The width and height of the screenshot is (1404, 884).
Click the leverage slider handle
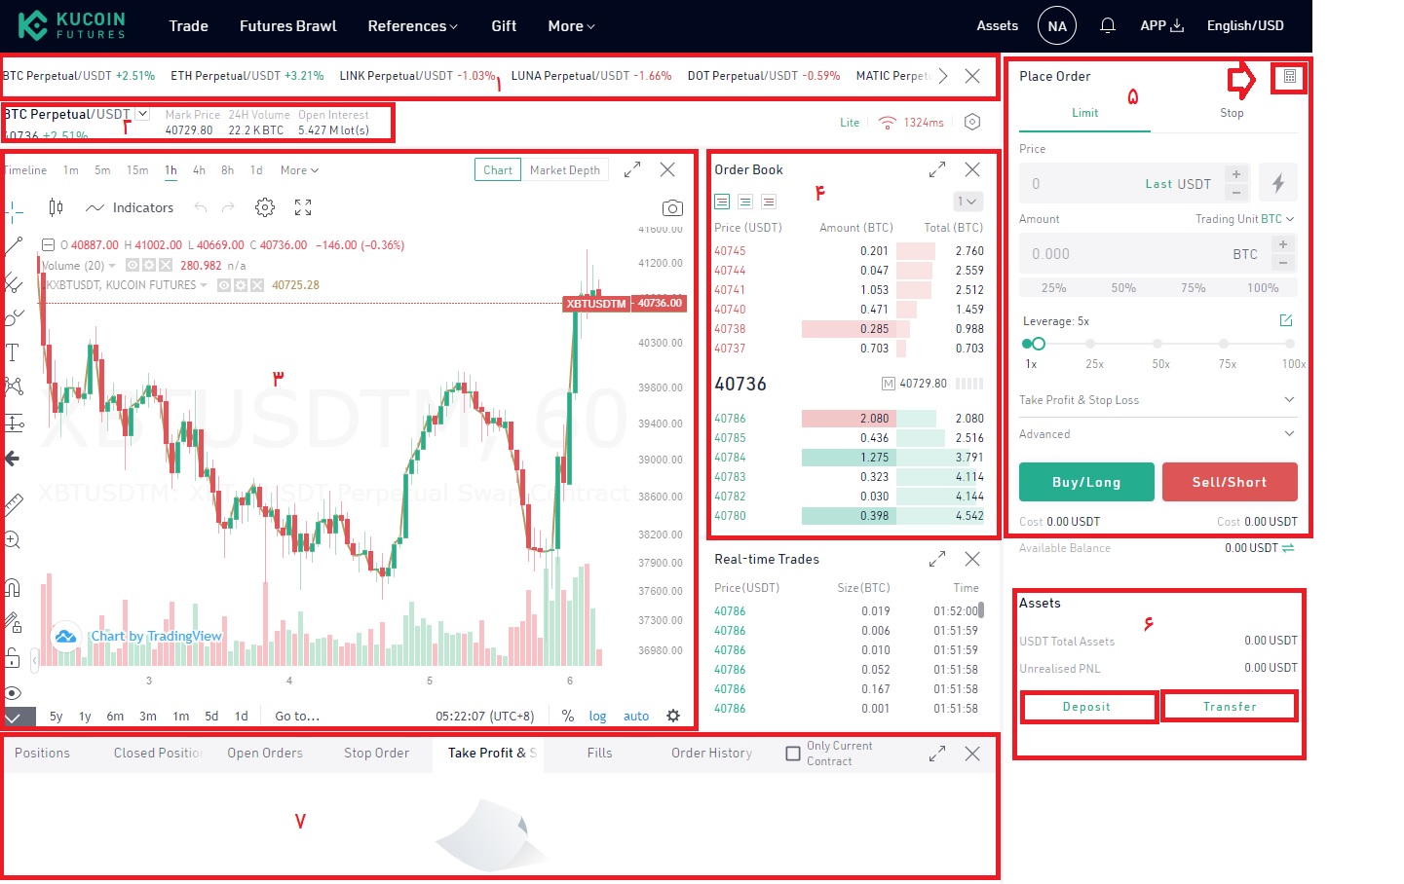(1039, 344)
